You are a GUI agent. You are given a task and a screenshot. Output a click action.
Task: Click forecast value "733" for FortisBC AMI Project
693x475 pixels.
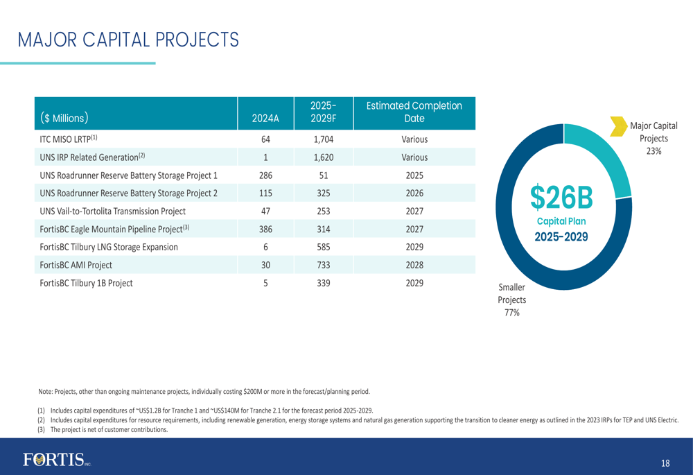point(324,265)
